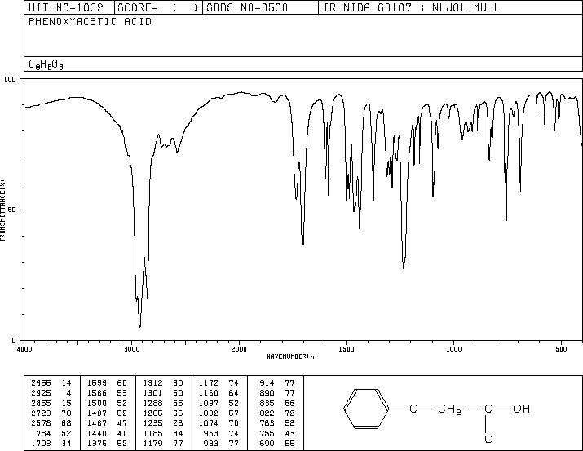Click the 2966 peak entry in table
The image size is (583, 451).
tap(51, 383)
